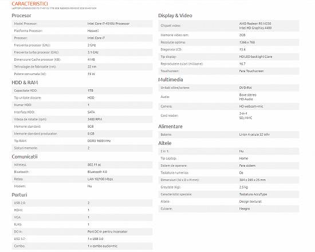
Task: Click the Porturi section heading
Action: coord(19,195)
